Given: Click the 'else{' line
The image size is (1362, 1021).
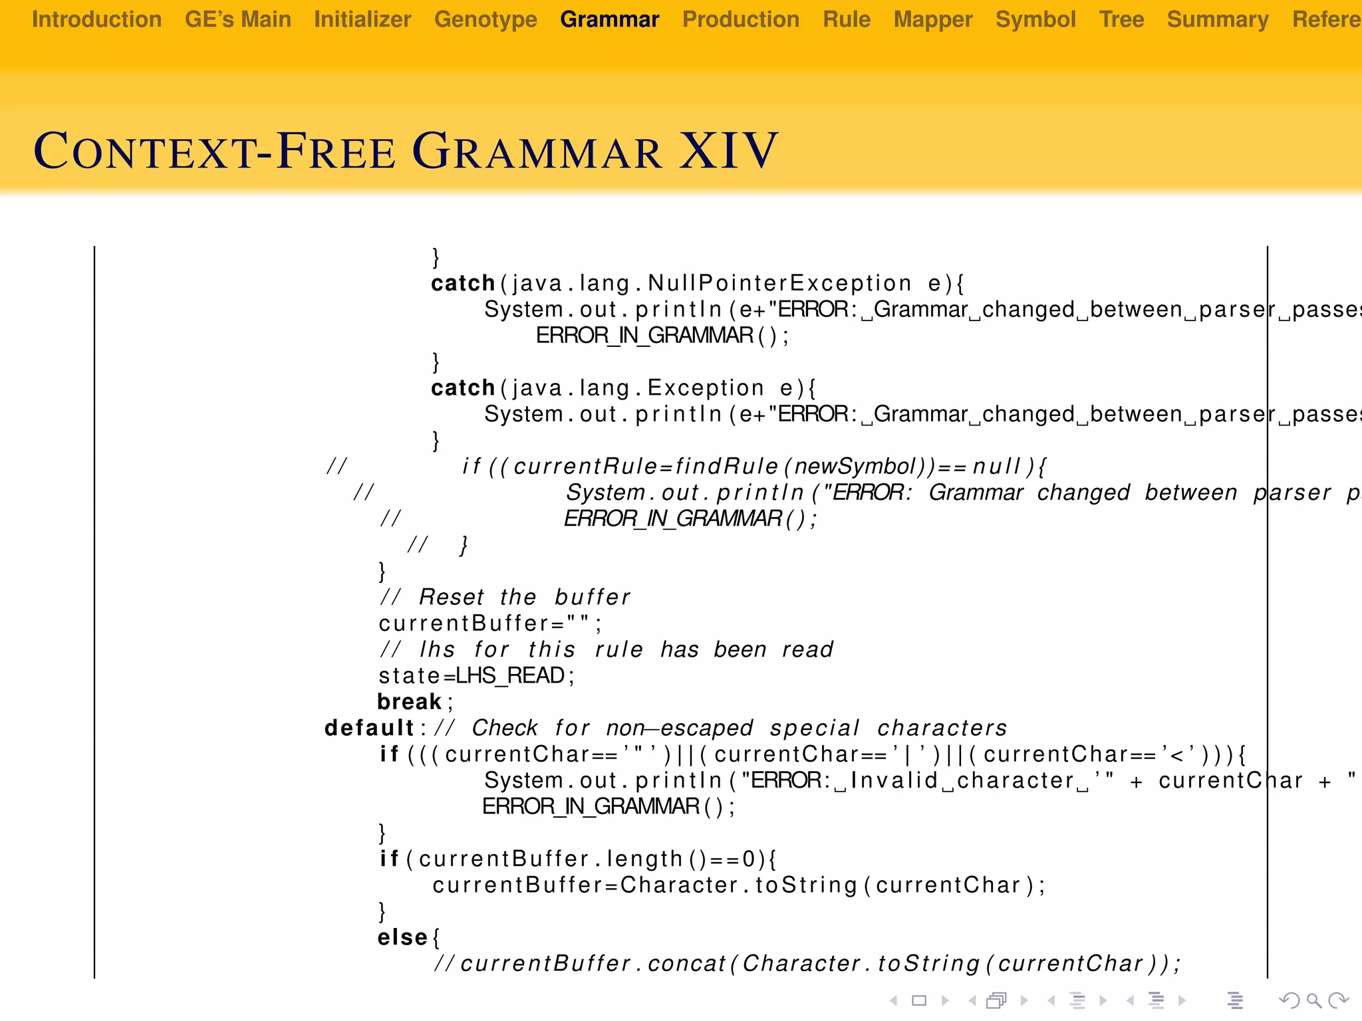Looking at the screenshot, I should coord(409,937).
